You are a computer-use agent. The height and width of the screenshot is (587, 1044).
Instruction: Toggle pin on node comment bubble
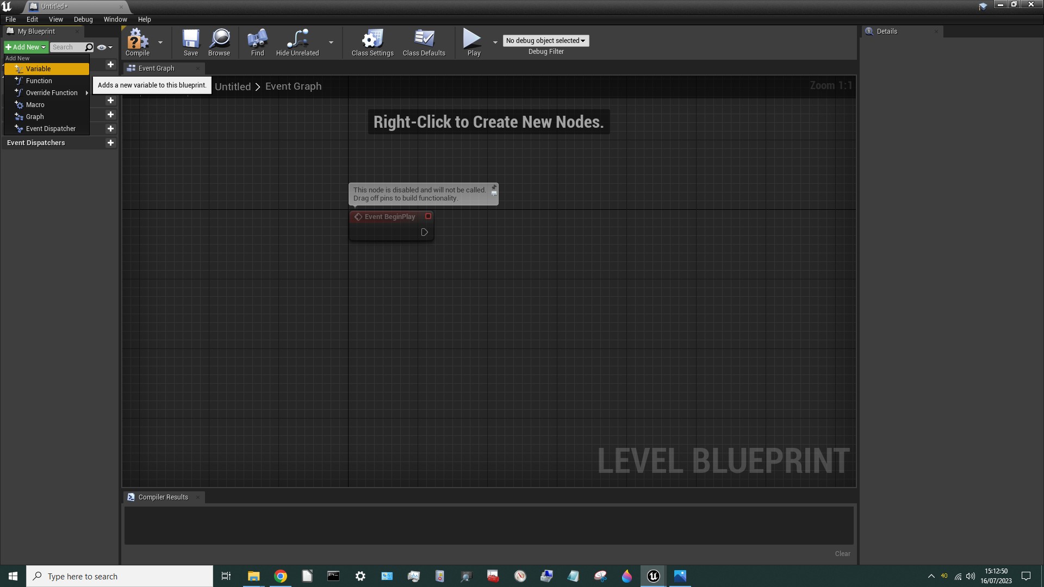coord(494,188)
